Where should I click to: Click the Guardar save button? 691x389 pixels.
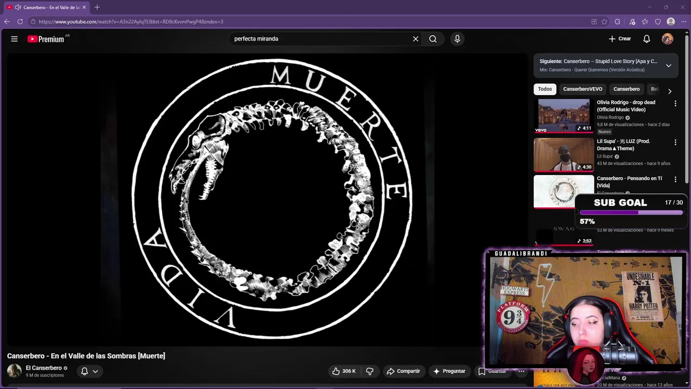(x=492, y=371)
